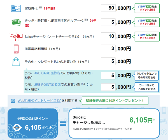
Task: Click the クレジット払いでその場で貯まる callout
Action: 146,76
